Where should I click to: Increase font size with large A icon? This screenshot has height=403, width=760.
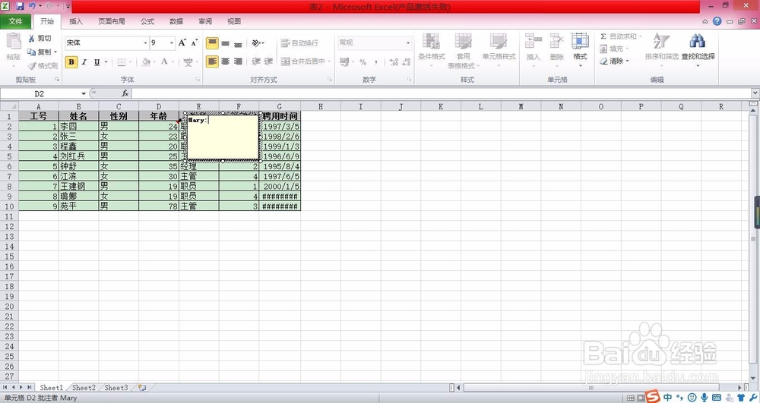[182, 43]
